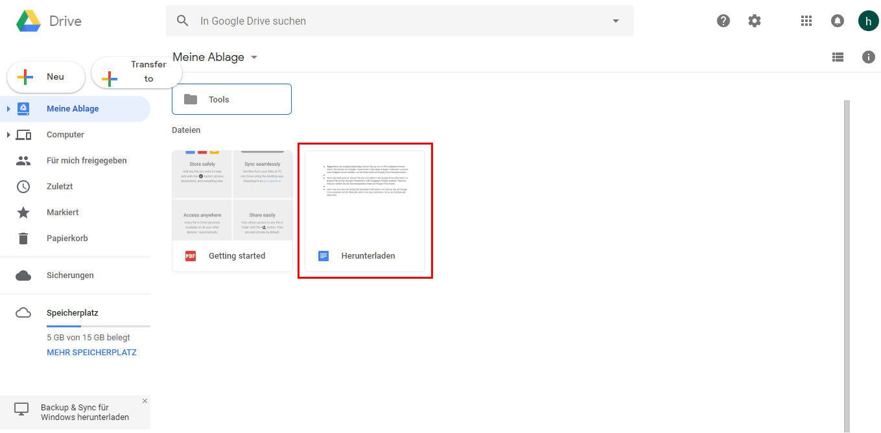Open search options dropdown arrow

coord(616,21)
